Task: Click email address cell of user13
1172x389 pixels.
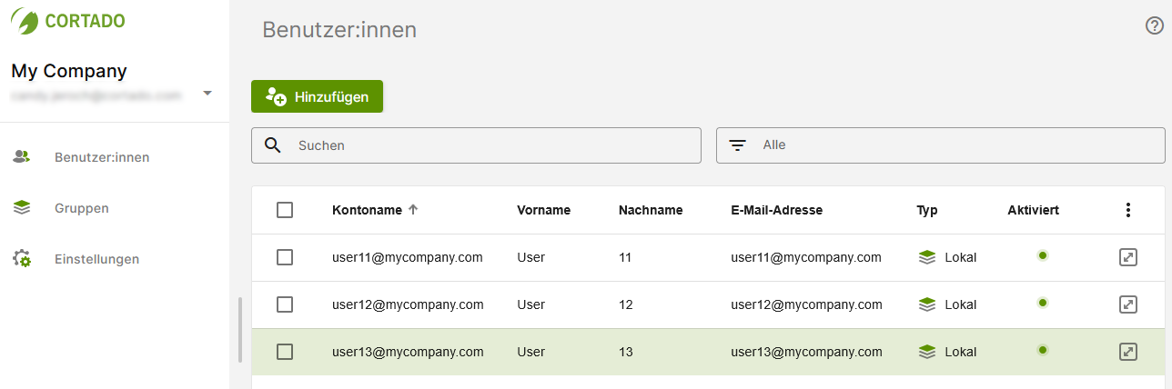Action: (806, 352)
